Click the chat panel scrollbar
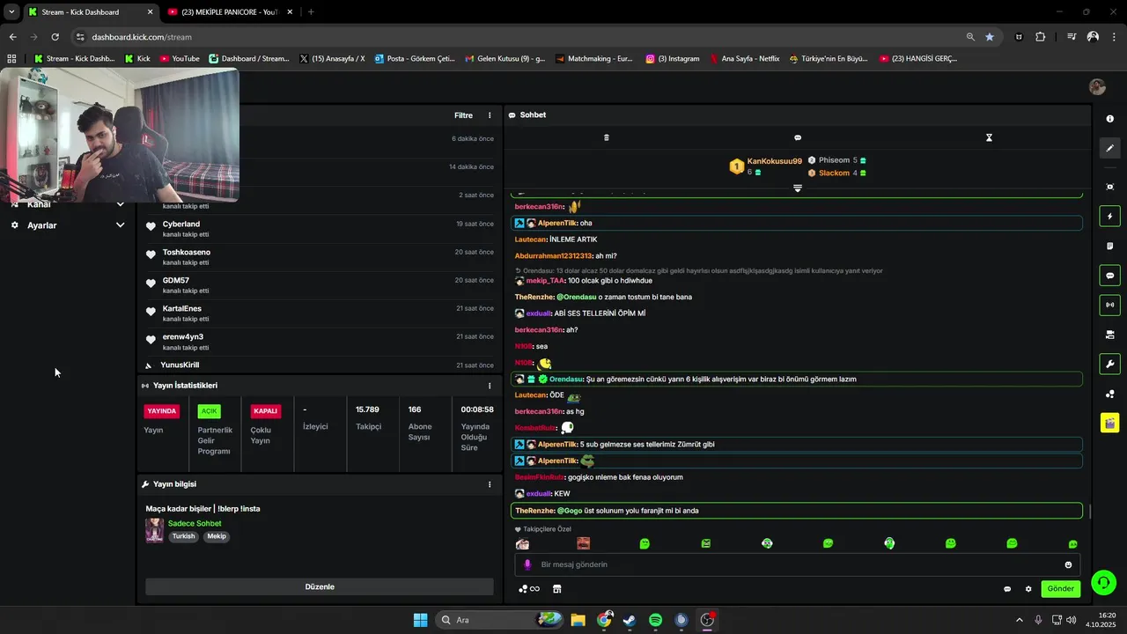The image size is (1127, 634). point(1090,512)
